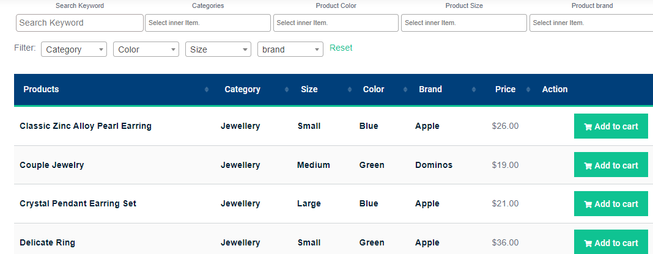Focus the Search Keyword input field

79,23
